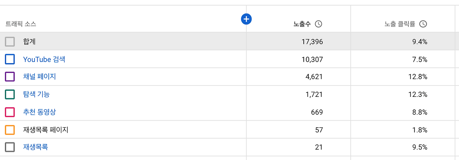This screenshot has width=459, height=160.
Task: Open the 추천 동영상 traffic source link
Action: pos(39,112)
